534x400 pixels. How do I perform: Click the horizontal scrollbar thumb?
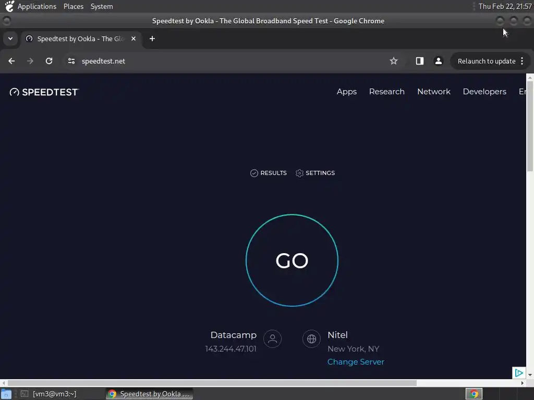click(212, 383)
